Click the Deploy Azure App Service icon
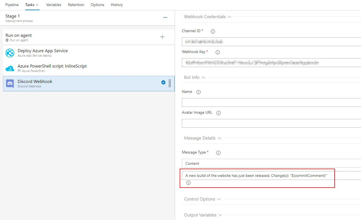361x220 pixels. [10, 53]
